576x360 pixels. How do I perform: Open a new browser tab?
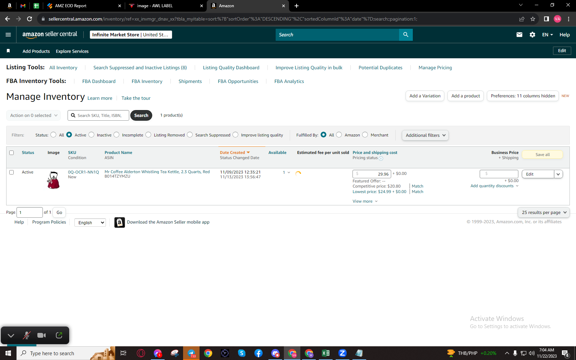297,6
